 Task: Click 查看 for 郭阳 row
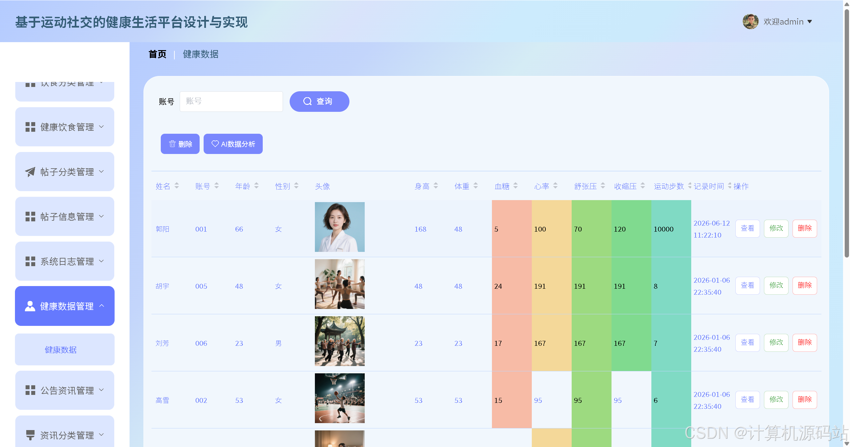coord(747,228)
